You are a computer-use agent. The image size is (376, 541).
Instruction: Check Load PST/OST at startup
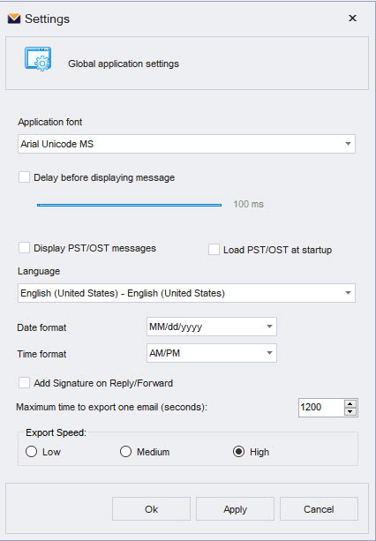(x=214, y=250)
